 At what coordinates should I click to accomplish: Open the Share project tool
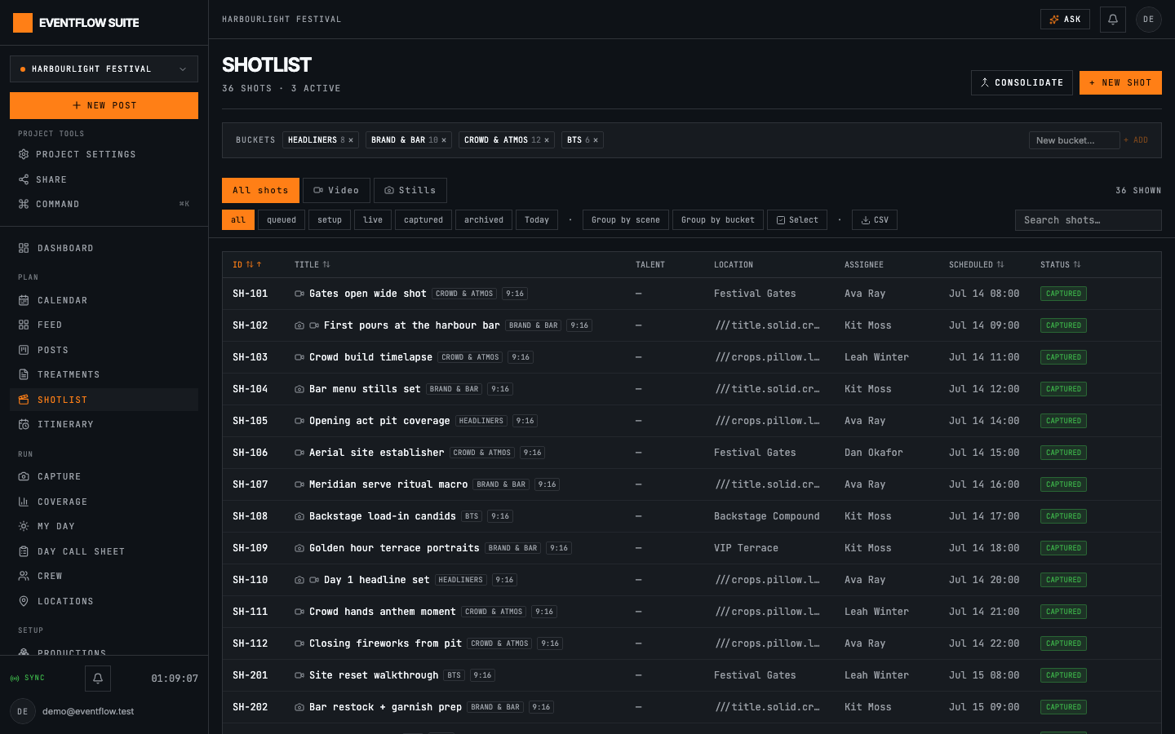pyautogui.click(x=104, y=179)
